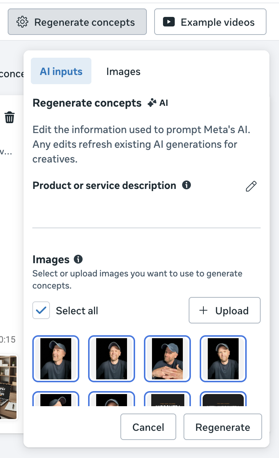Click the Cancel button

(148, 427)
